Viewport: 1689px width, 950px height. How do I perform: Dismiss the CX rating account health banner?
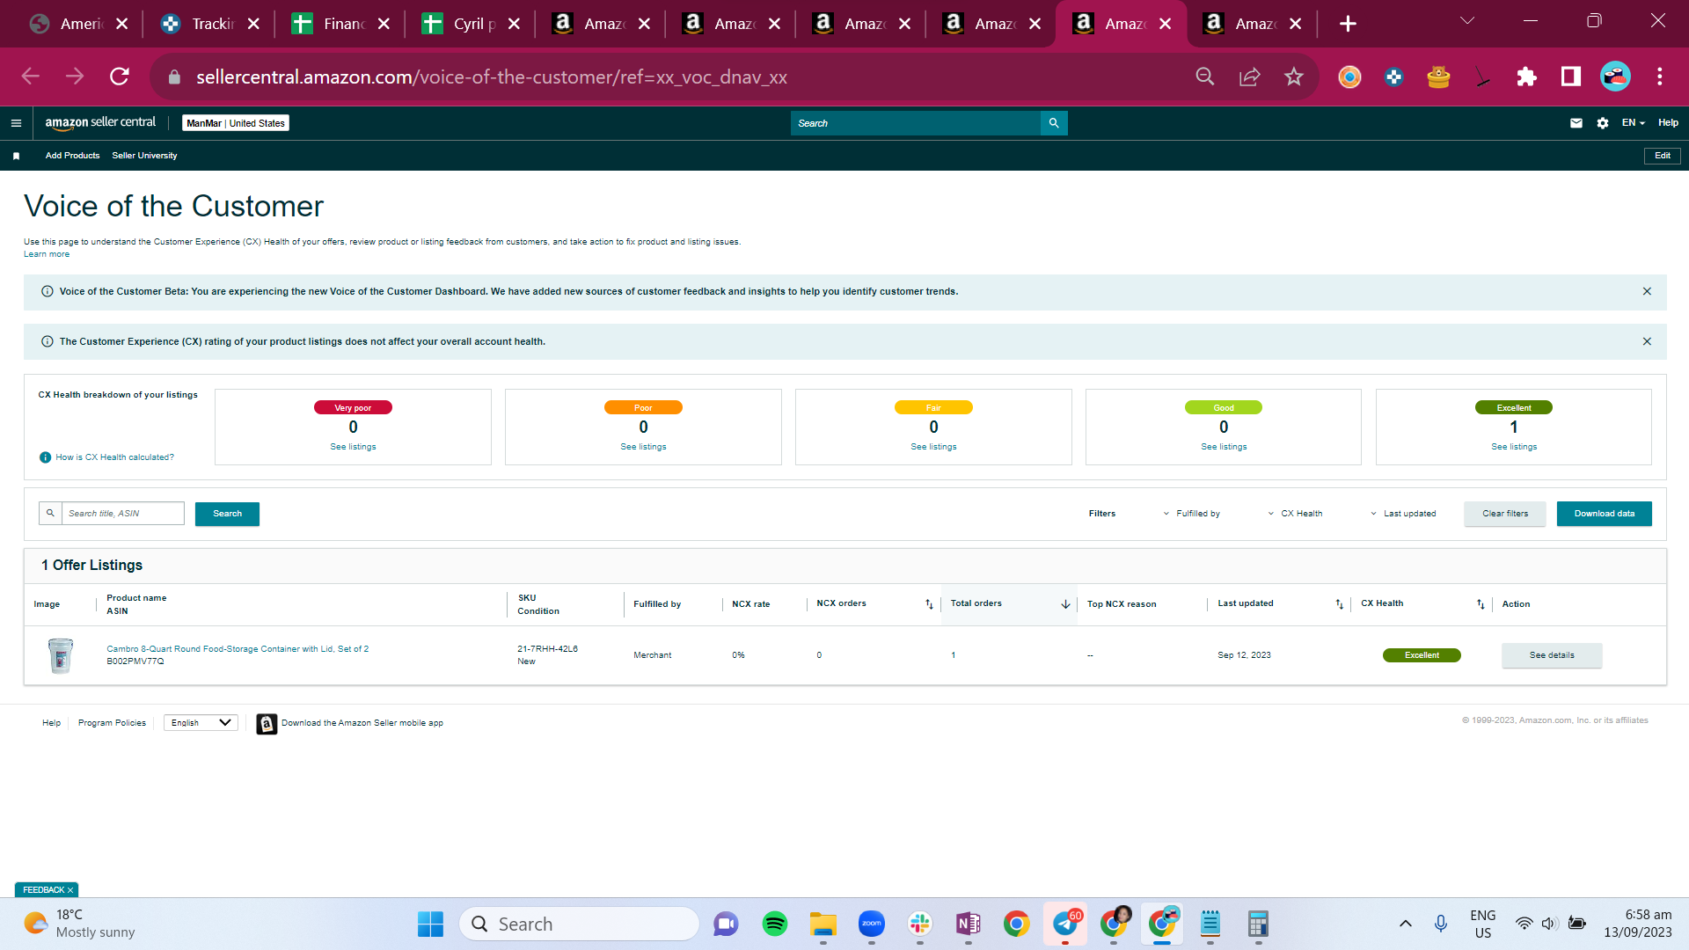(x=1647, y=341)
